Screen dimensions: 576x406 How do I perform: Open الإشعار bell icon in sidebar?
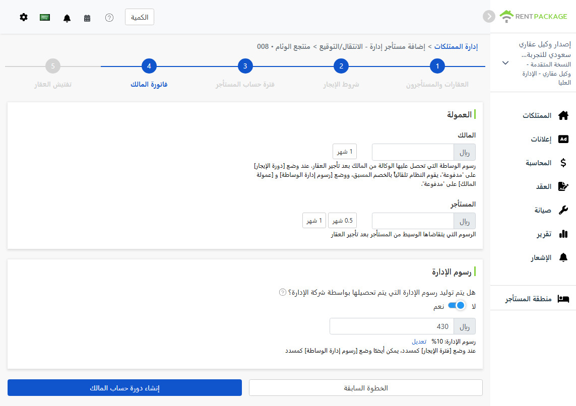pyautogui.click(x=563, y=257)
